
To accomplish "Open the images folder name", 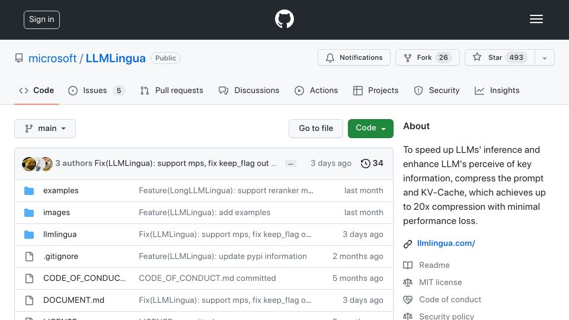I will click(x=57, y=213).
